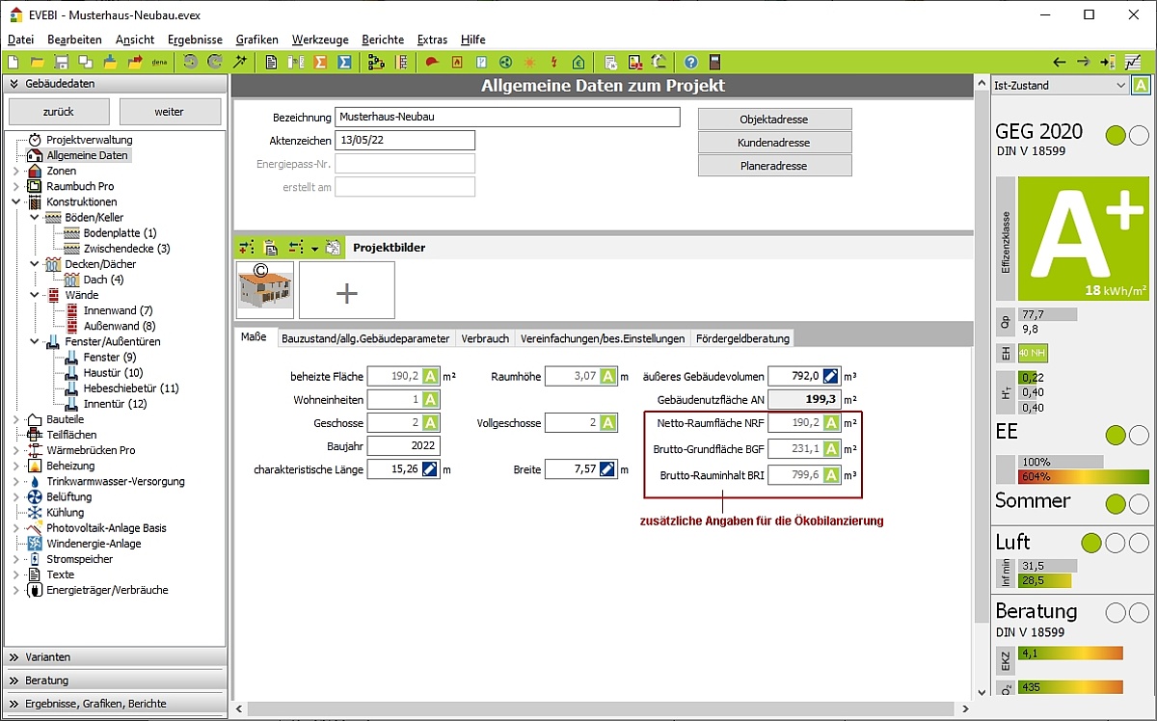
Task: Toggle automatic A for beheizte Fläche
Action: click(430, 376)
